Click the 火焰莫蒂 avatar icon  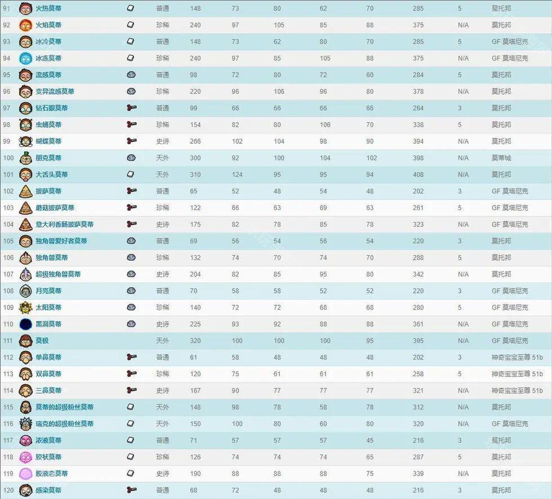tap(25, 25)
